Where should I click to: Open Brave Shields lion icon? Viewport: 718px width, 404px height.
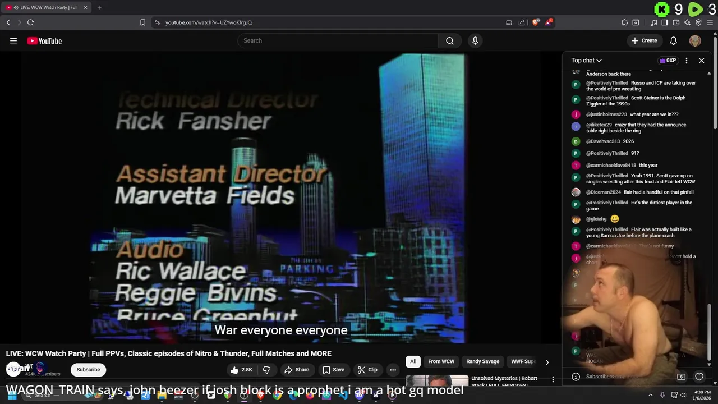tap(536, 22)
